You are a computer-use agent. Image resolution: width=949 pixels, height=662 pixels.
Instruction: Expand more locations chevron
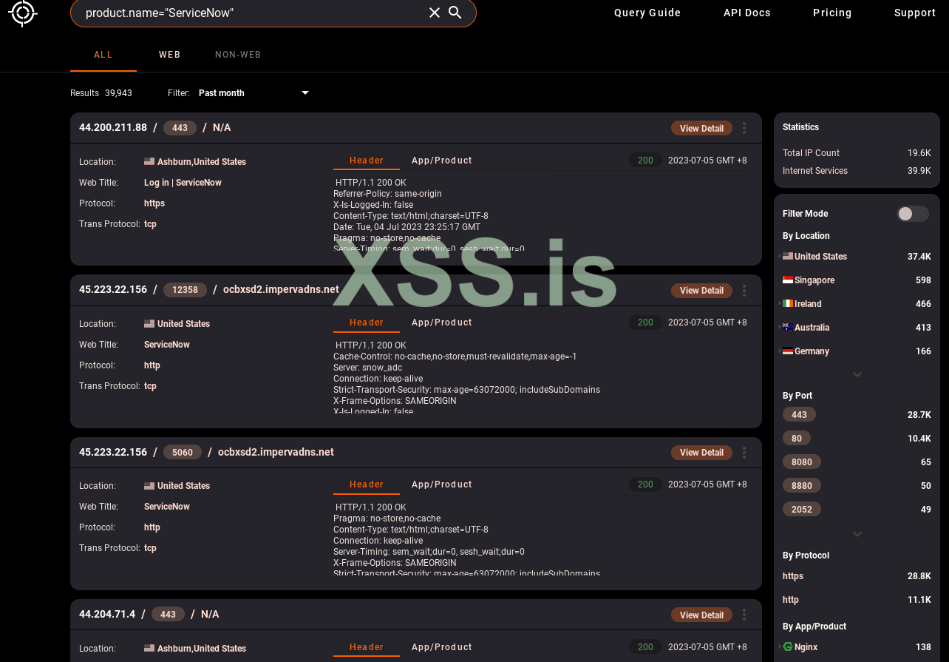(857, 374)
